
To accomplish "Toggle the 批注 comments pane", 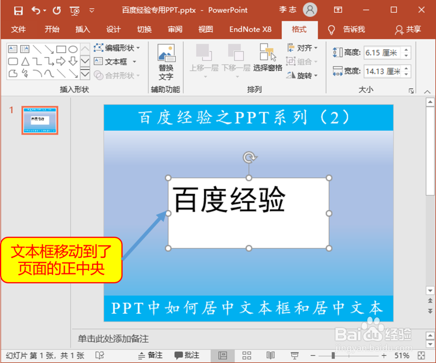I will 187,356.
